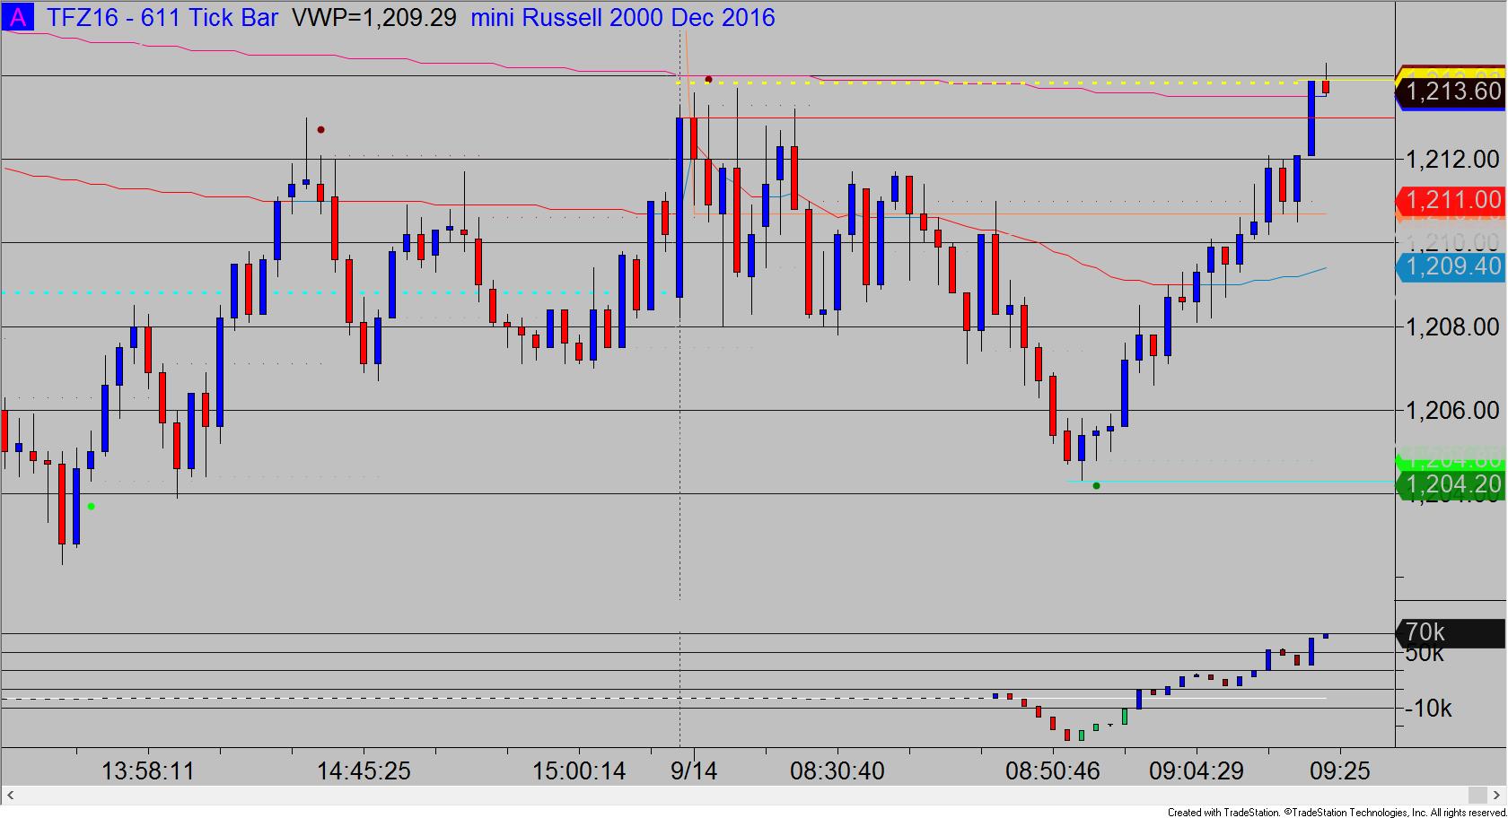Click the mini Russell 2000 Dec 2016 description
This screenshot has width=1508, height=818.
pyautogui.click(x=623, y=18)
